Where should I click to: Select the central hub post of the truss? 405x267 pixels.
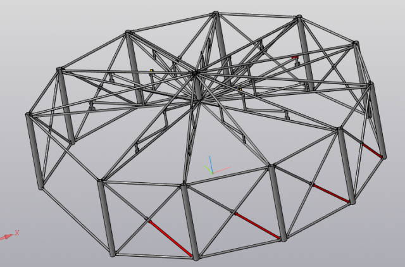point(198,88)
